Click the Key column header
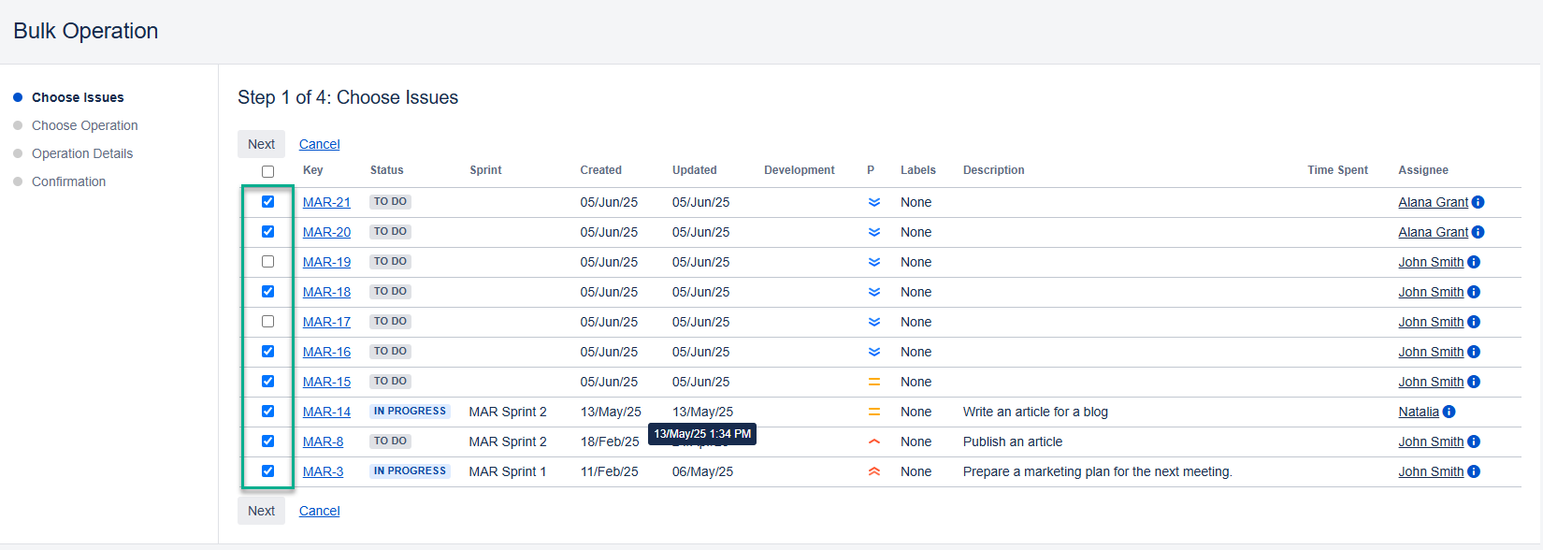The image size is (1543, 550). [313, 170]
